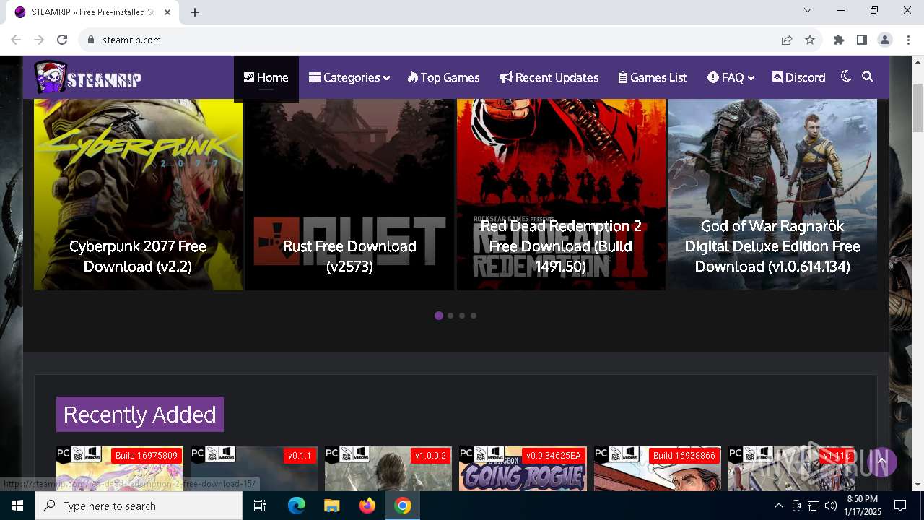Click the SteamRIP logo
This screenshot has width=924, height=520.
[87, 77]
